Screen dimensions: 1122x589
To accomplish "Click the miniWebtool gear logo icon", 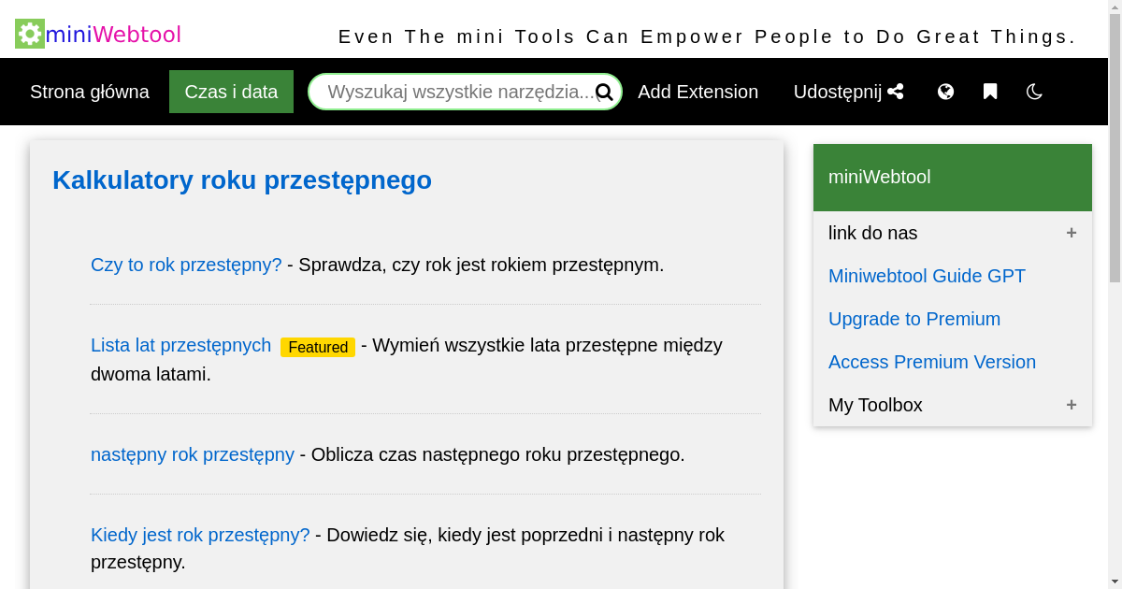I will click(x=28, y=34).
